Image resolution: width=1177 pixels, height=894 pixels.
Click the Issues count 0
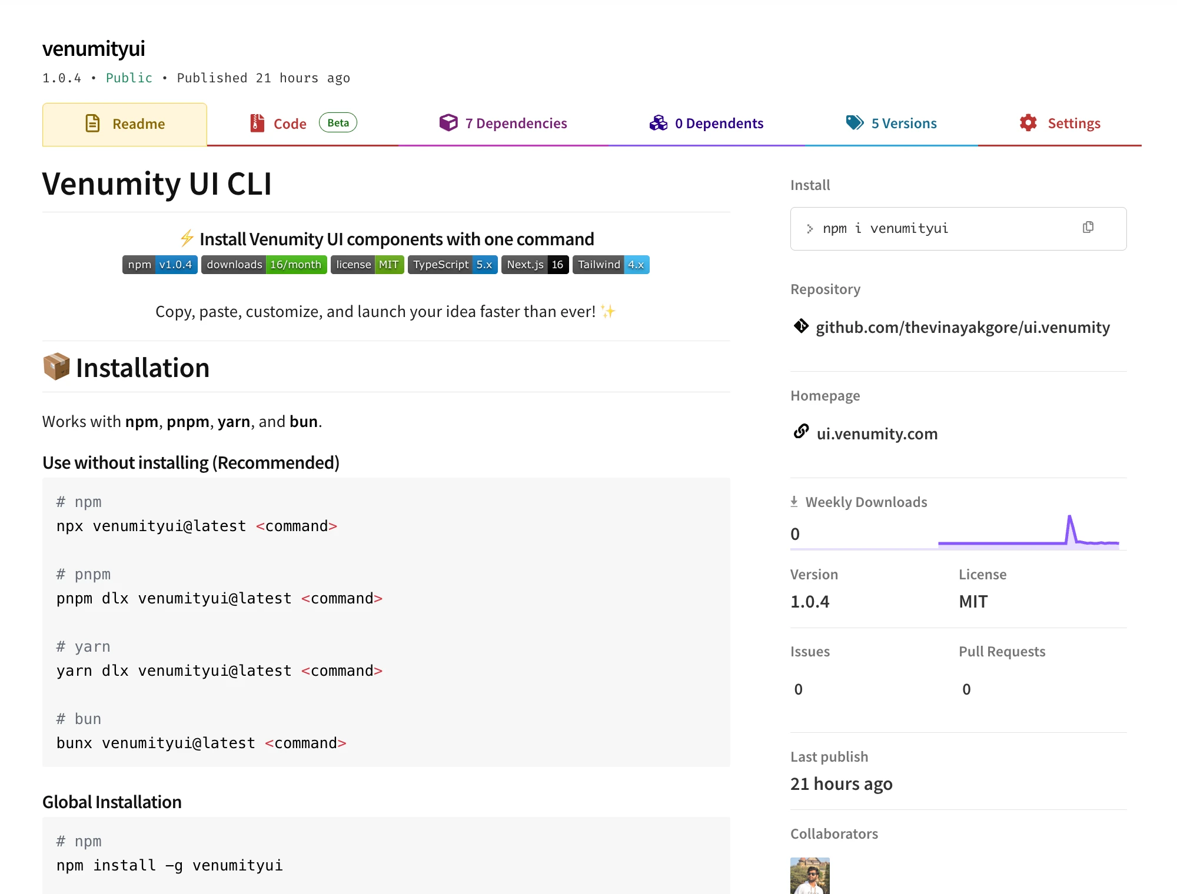point(798,689)
